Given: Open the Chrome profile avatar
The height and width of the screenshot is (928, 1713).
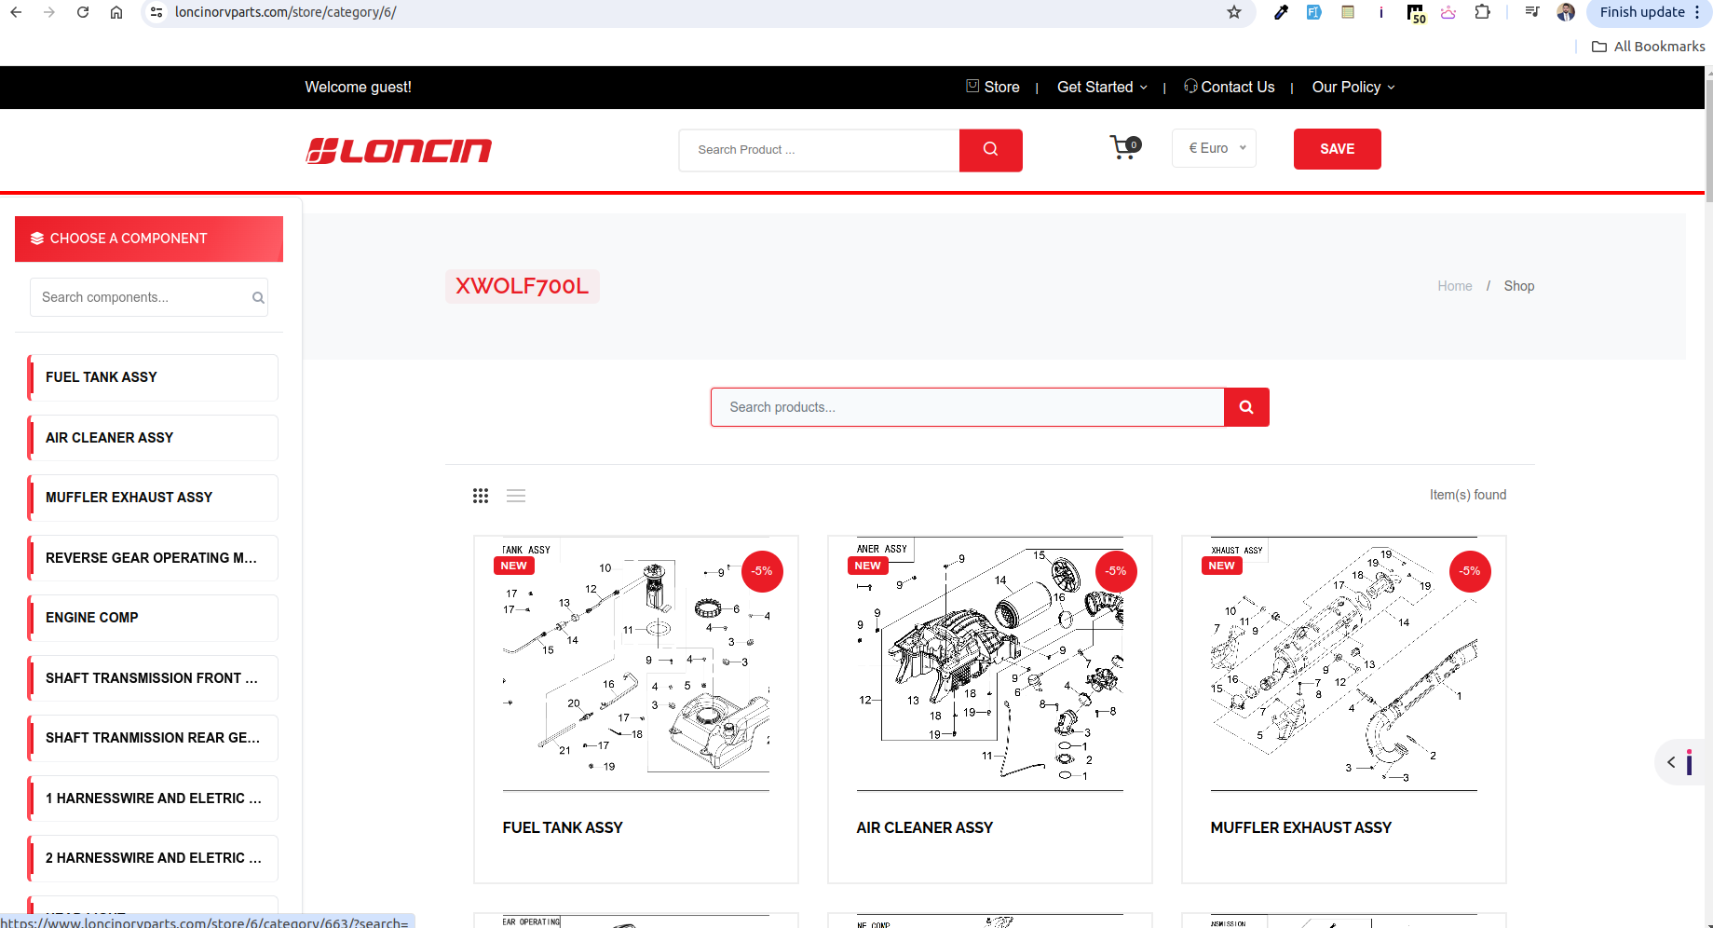Looking at the screenshot, I should click(x=1566, y=12).
